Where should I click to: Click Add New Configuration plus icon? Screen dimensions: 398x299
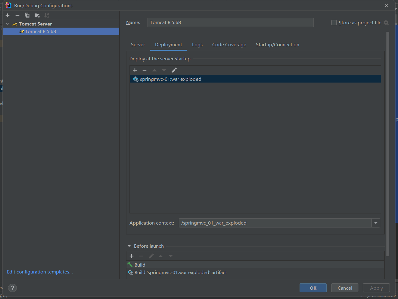click(x=8, y=15)
